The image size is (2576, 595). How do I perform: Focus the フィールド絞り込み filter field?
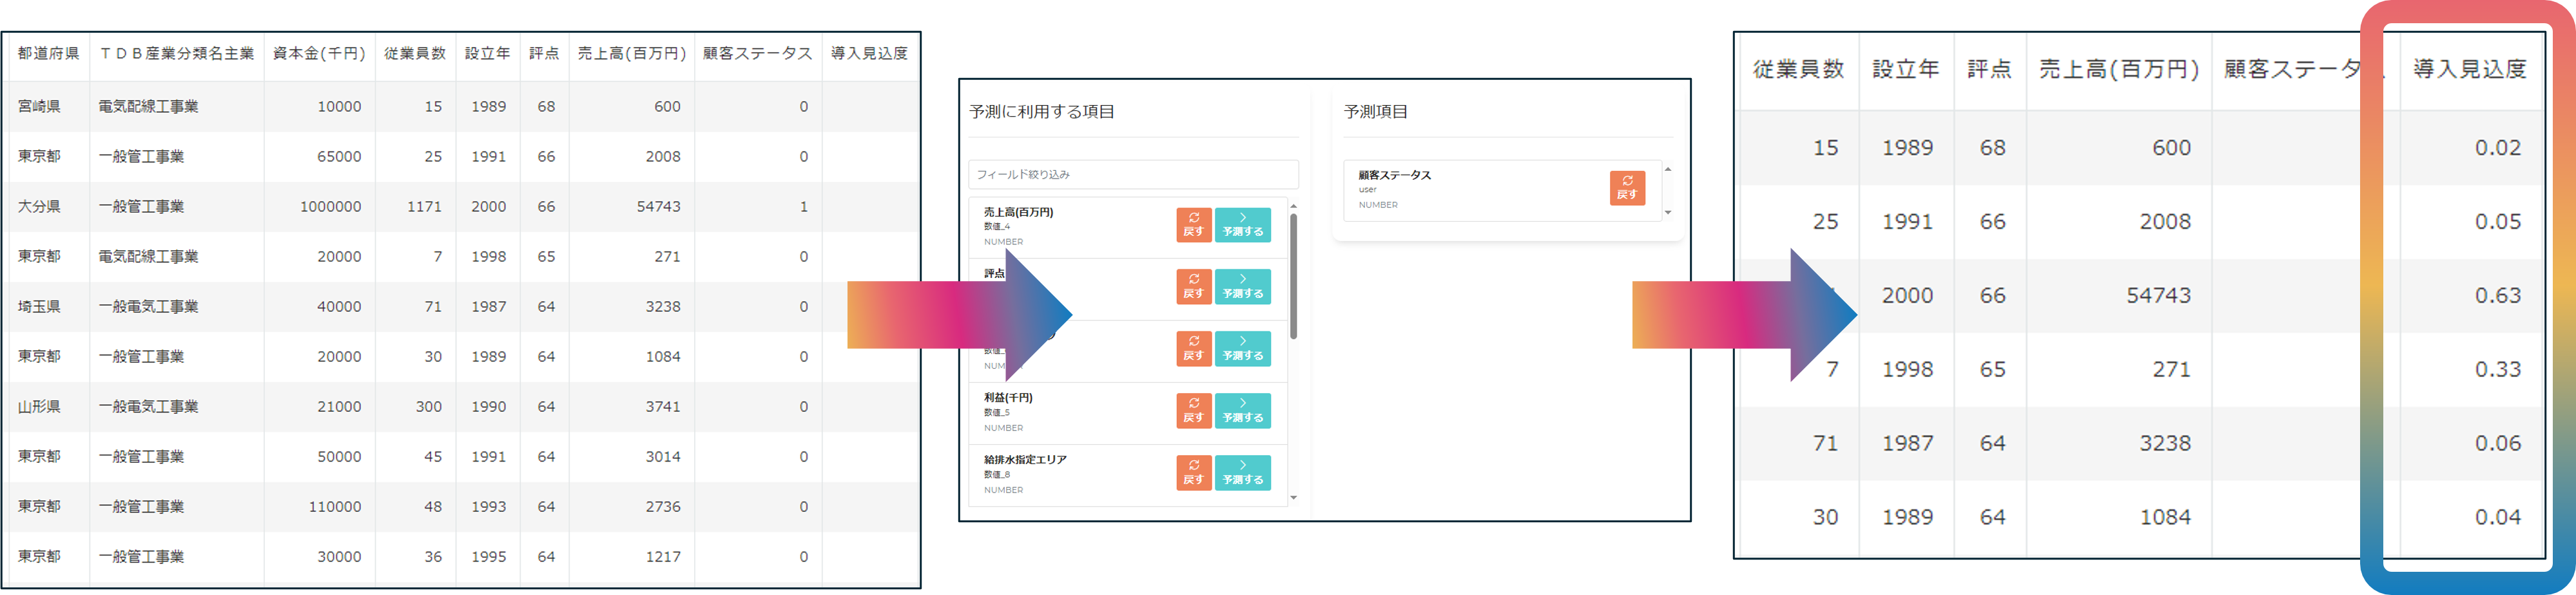1133,175
